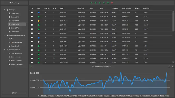Sort by the Детектор column header
The height and width of the screenshot is (98, 175).
coord(81,8)
